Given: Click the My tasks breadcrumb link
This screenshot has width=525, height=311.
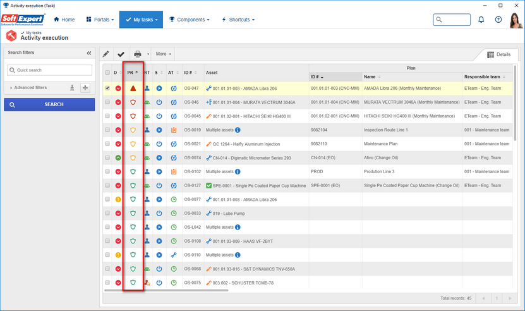Looking at the screenshot, I should (x=33, y=33).
